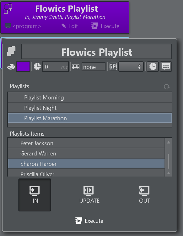Choose Peter Jackson playlist item
The width and height of the screenshot is (183, 236).
click(86, 143)
